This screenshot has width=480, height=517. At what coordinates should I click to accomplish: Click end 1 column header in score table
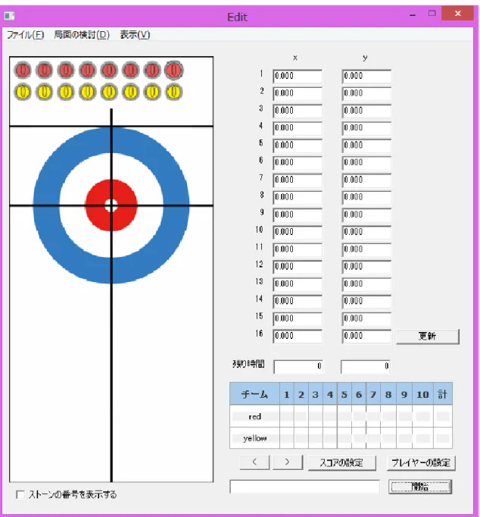(x=287, y=394)
